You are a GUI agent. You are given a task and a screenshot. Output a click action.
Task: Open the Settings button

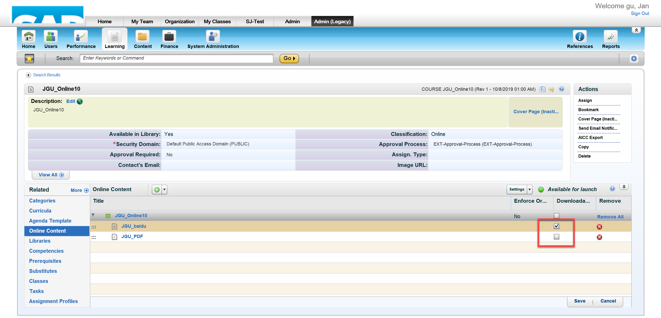(x=517, y=190)
